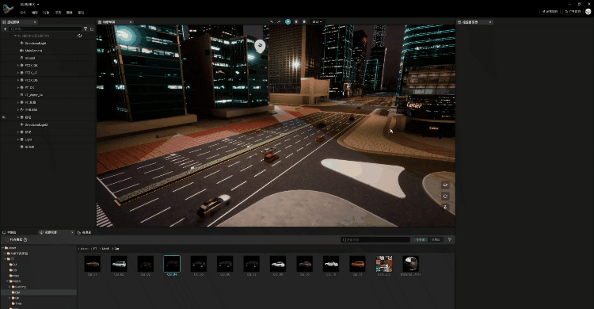
Task: Select the Tree folder in asset tree
Action: click(x=17, y=303)
